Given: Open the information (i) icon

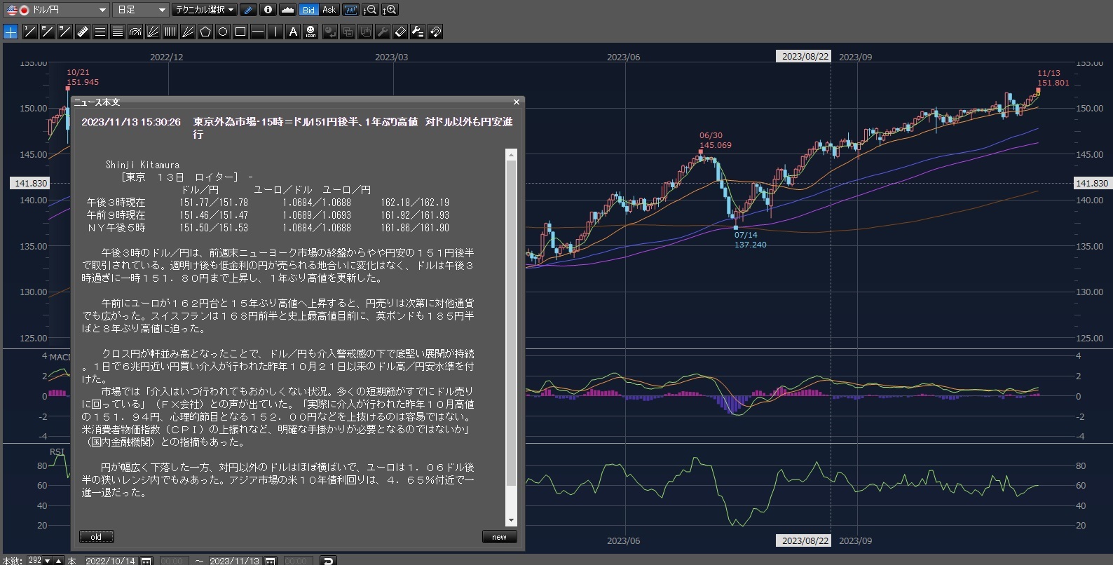Looking at the screenshot, I should pyautogui.click(x=268, y=10).
